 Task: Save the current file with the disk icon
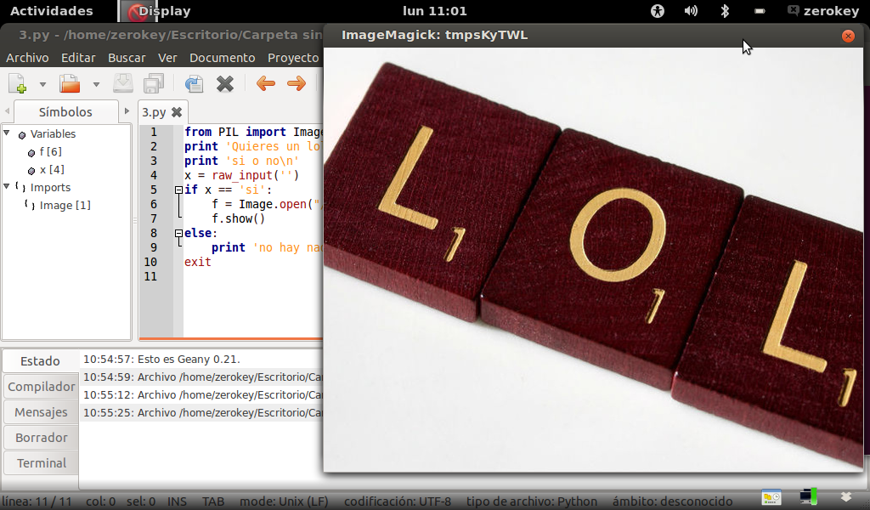pyautogui.click(x=123, y=83)
